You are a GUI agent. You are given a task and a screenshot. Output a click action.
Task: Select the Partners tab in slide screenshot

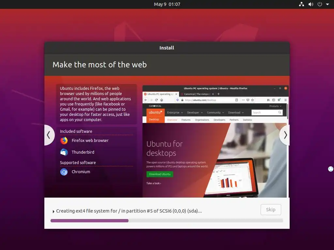point(234,120)
